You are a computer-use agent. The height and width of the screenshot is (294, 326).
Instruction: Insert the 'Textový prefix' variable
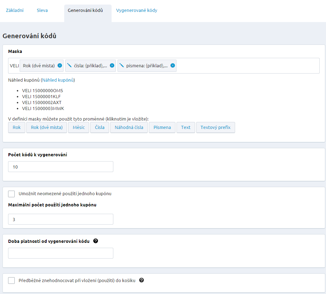click(x=215, y=128)
